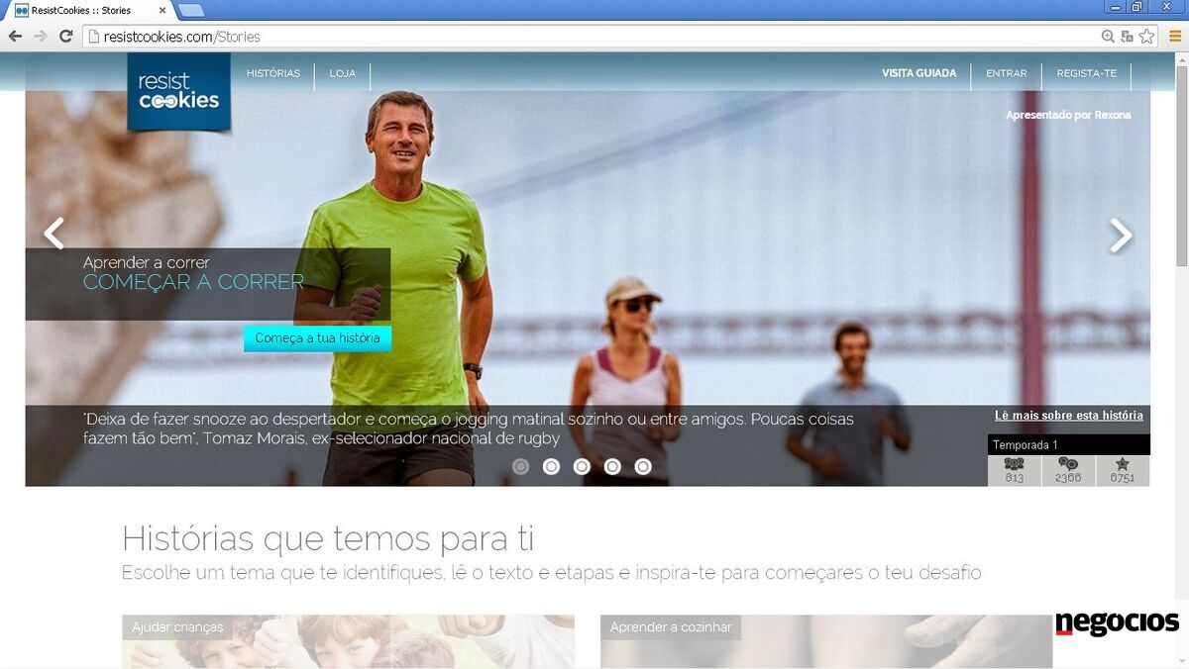
Task: Click ENTRAR to log in
Action: coord(1007,73)
